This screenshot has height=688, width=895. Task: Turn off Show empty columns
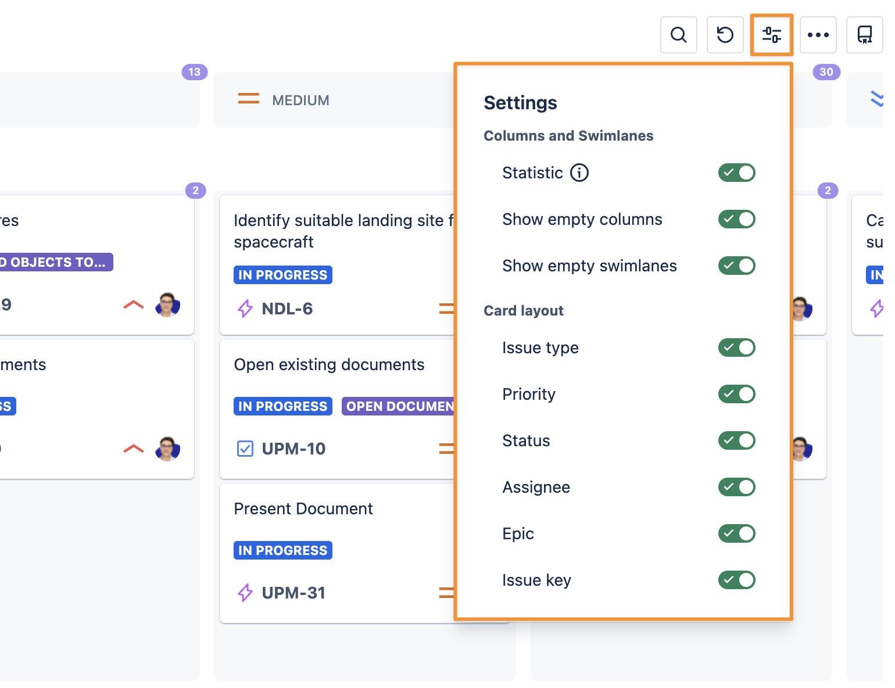736,219
